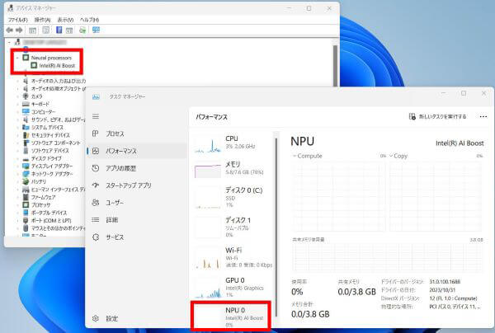The height and width of the screenshot is (333, 495).
Task: Select the GPU 0 performance item
Action: pyautogui.click(x=233, y=288)
